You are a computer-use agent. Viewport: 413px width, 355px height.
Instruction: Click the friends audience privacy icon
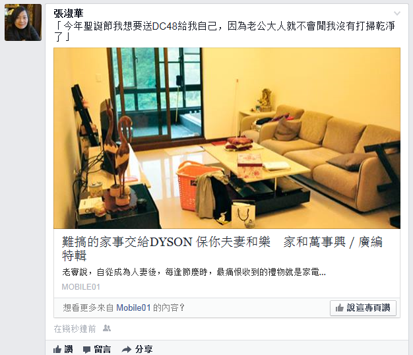coord(107,328)
